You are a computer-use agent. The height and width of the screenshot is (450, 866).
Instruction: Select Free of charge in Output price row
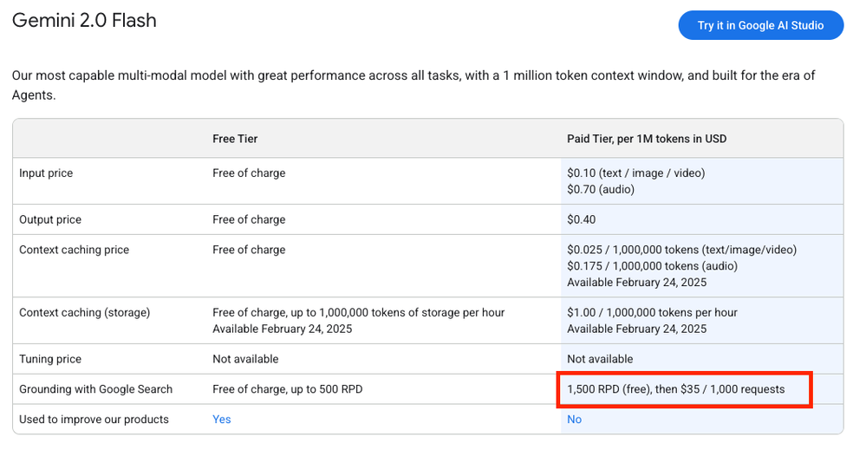pyautogui.click(x=249, y=219)
